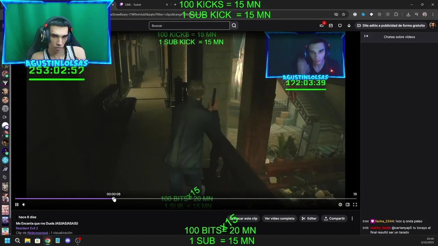Click the white dice extension icon

point(371,14)
